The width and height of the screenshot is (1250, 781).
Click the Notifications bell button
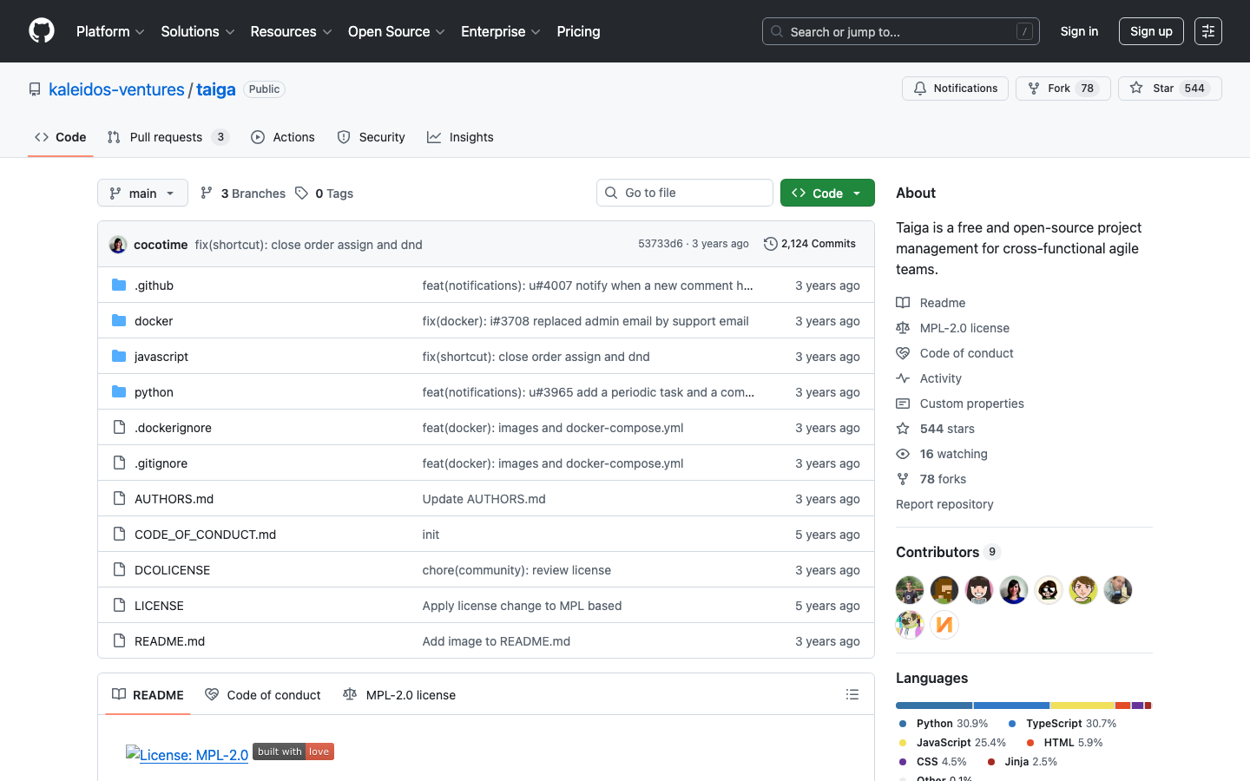pos(955,89)
